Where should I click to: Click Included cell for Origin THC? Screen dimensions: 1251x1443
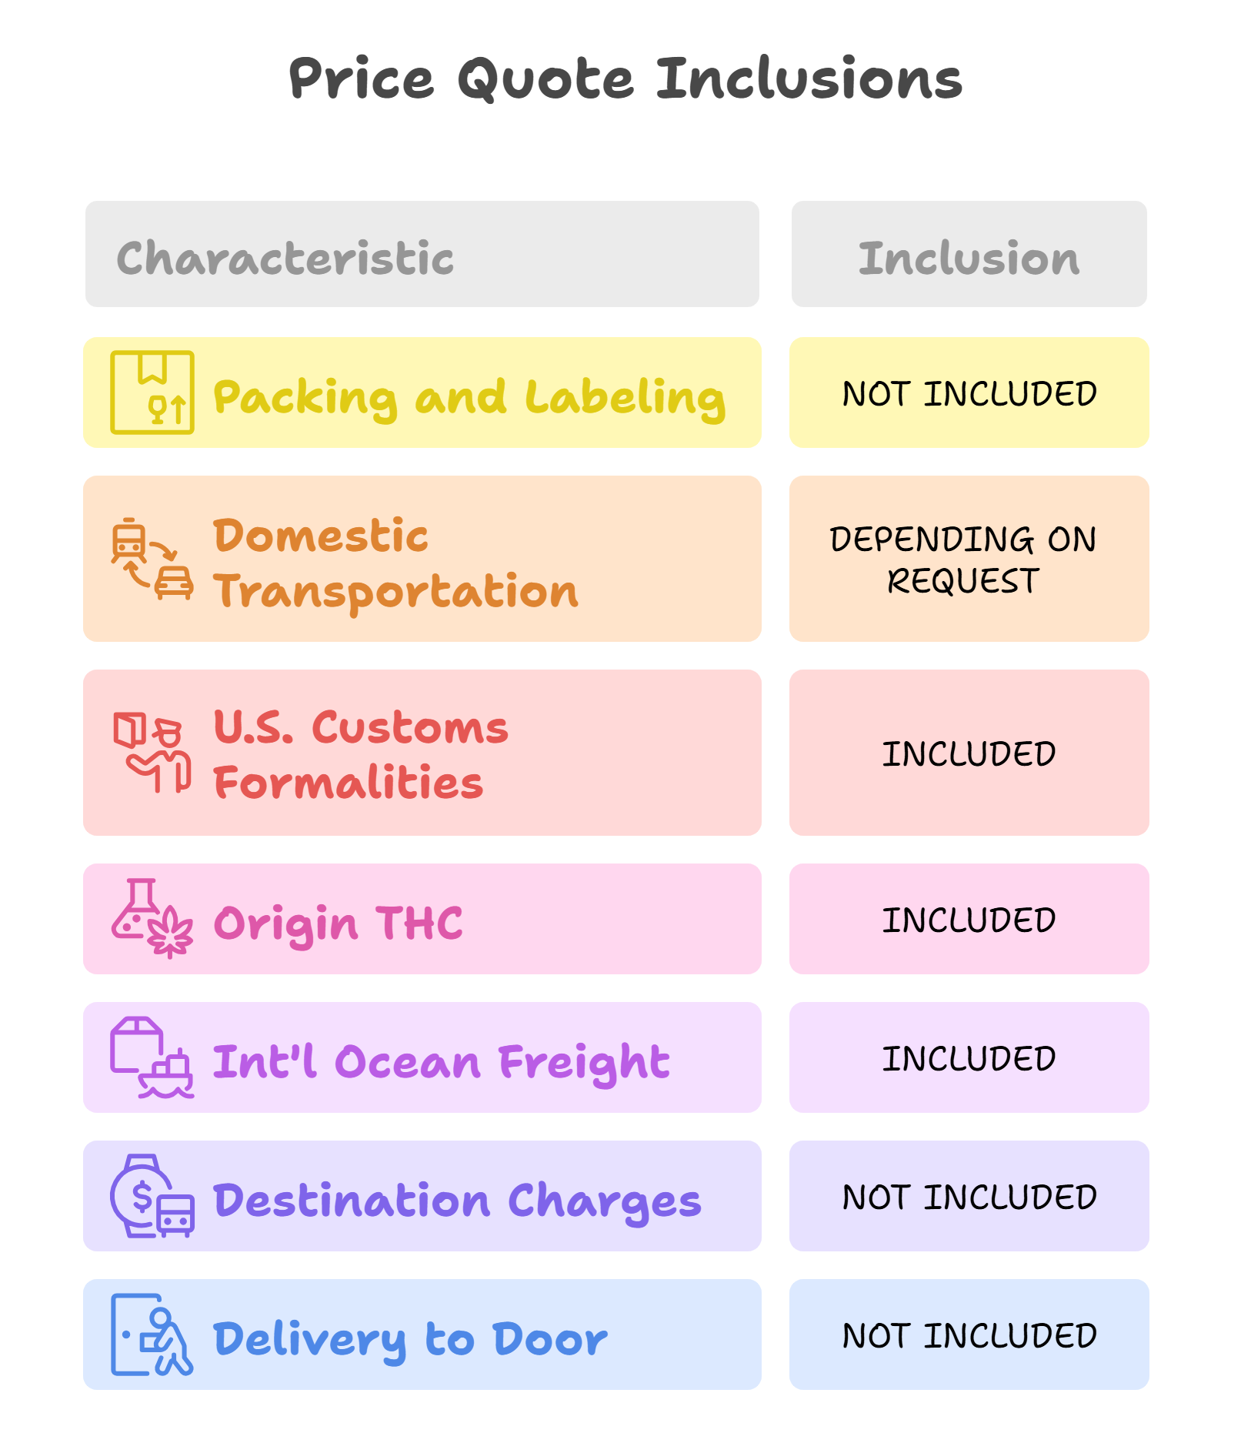pyautogui.click(x=969, y=920)
